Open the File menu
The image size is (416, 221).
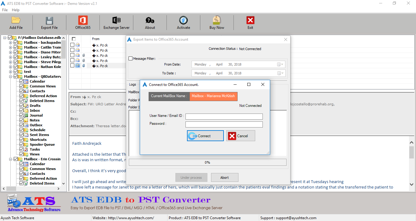pyautogui.click(x=5, y=10)
